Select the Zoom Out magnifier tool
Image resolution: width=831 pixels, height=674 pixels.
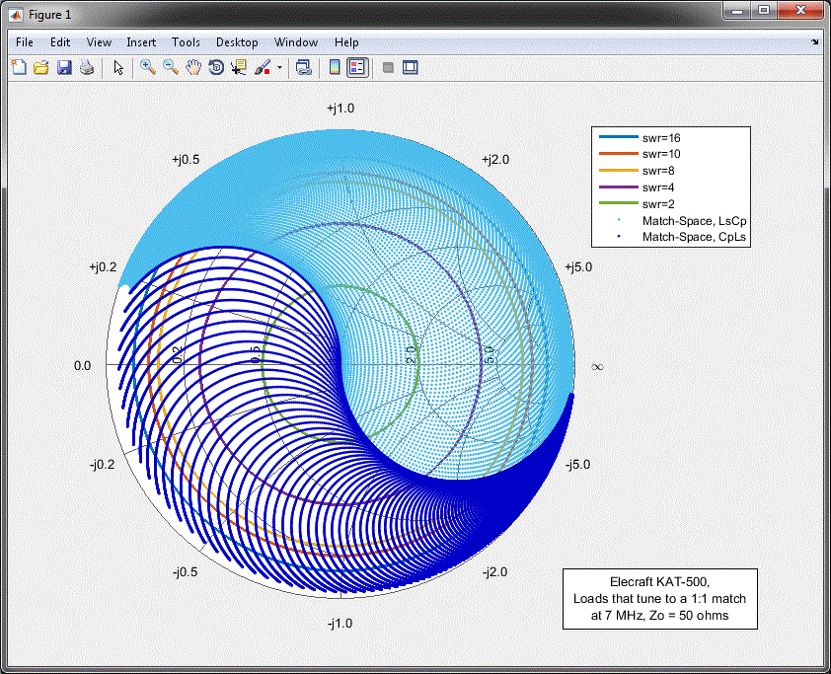171,67
